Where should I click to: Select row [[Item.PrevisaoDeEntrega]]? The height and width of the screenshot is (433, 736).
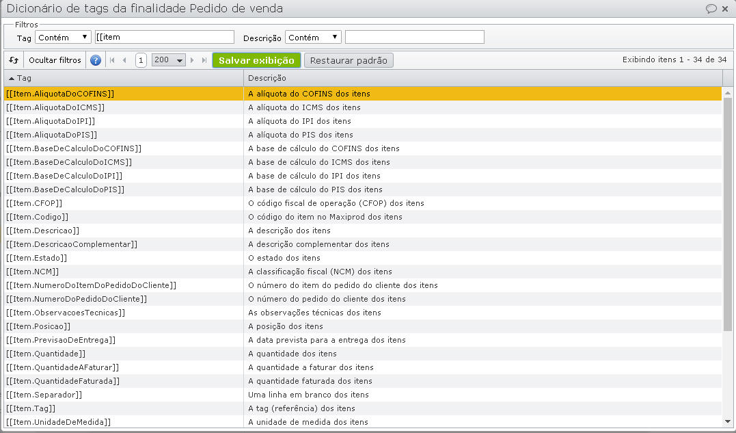tap(363, 339)
